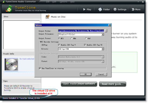Expand the WMA Format dropdown
This screenshot has height=103, width=148.
coord(103,61)
